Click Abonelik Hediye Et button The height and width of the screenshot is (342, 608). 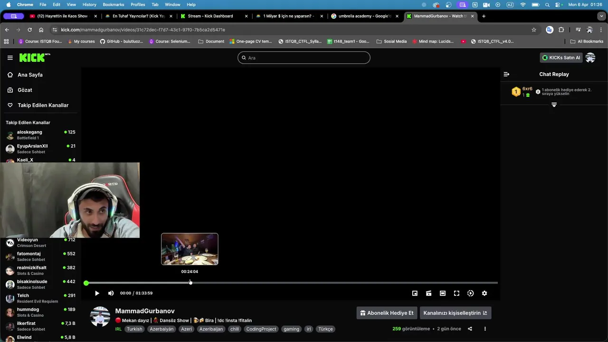[387, 313]
